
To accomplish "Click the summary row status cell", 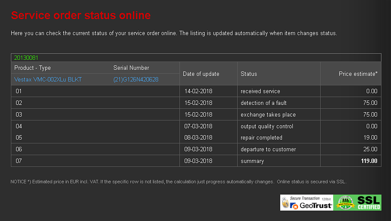I will [x=252, y=161].
